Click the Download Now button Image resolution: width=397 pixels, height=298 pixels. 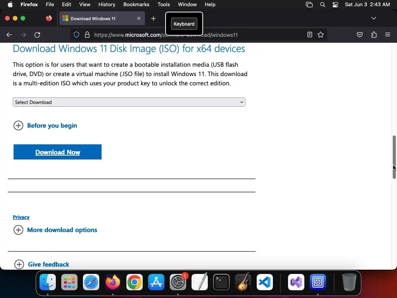[57, 152]
